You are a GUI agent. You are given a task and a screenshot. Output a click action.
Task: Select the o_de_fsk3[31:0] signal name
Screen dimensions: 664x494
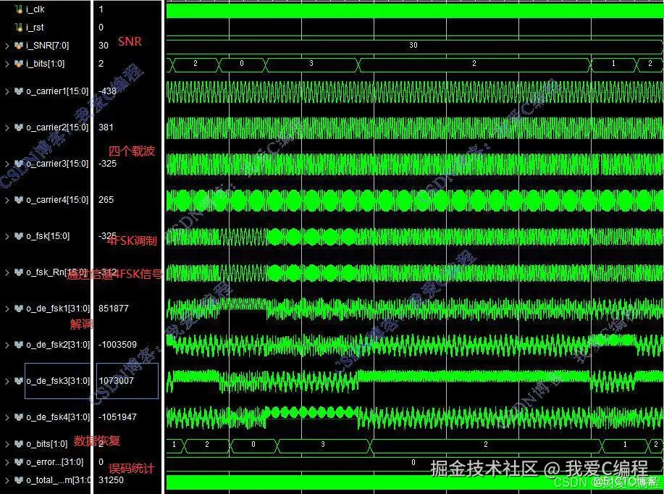58,381
